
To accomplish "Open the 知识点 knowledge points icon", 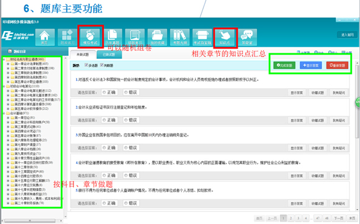I will 225,37.
